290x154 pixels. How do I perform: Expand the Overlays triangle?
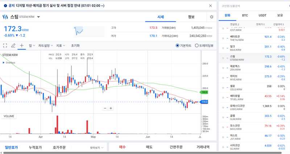(x=4, y=62)
